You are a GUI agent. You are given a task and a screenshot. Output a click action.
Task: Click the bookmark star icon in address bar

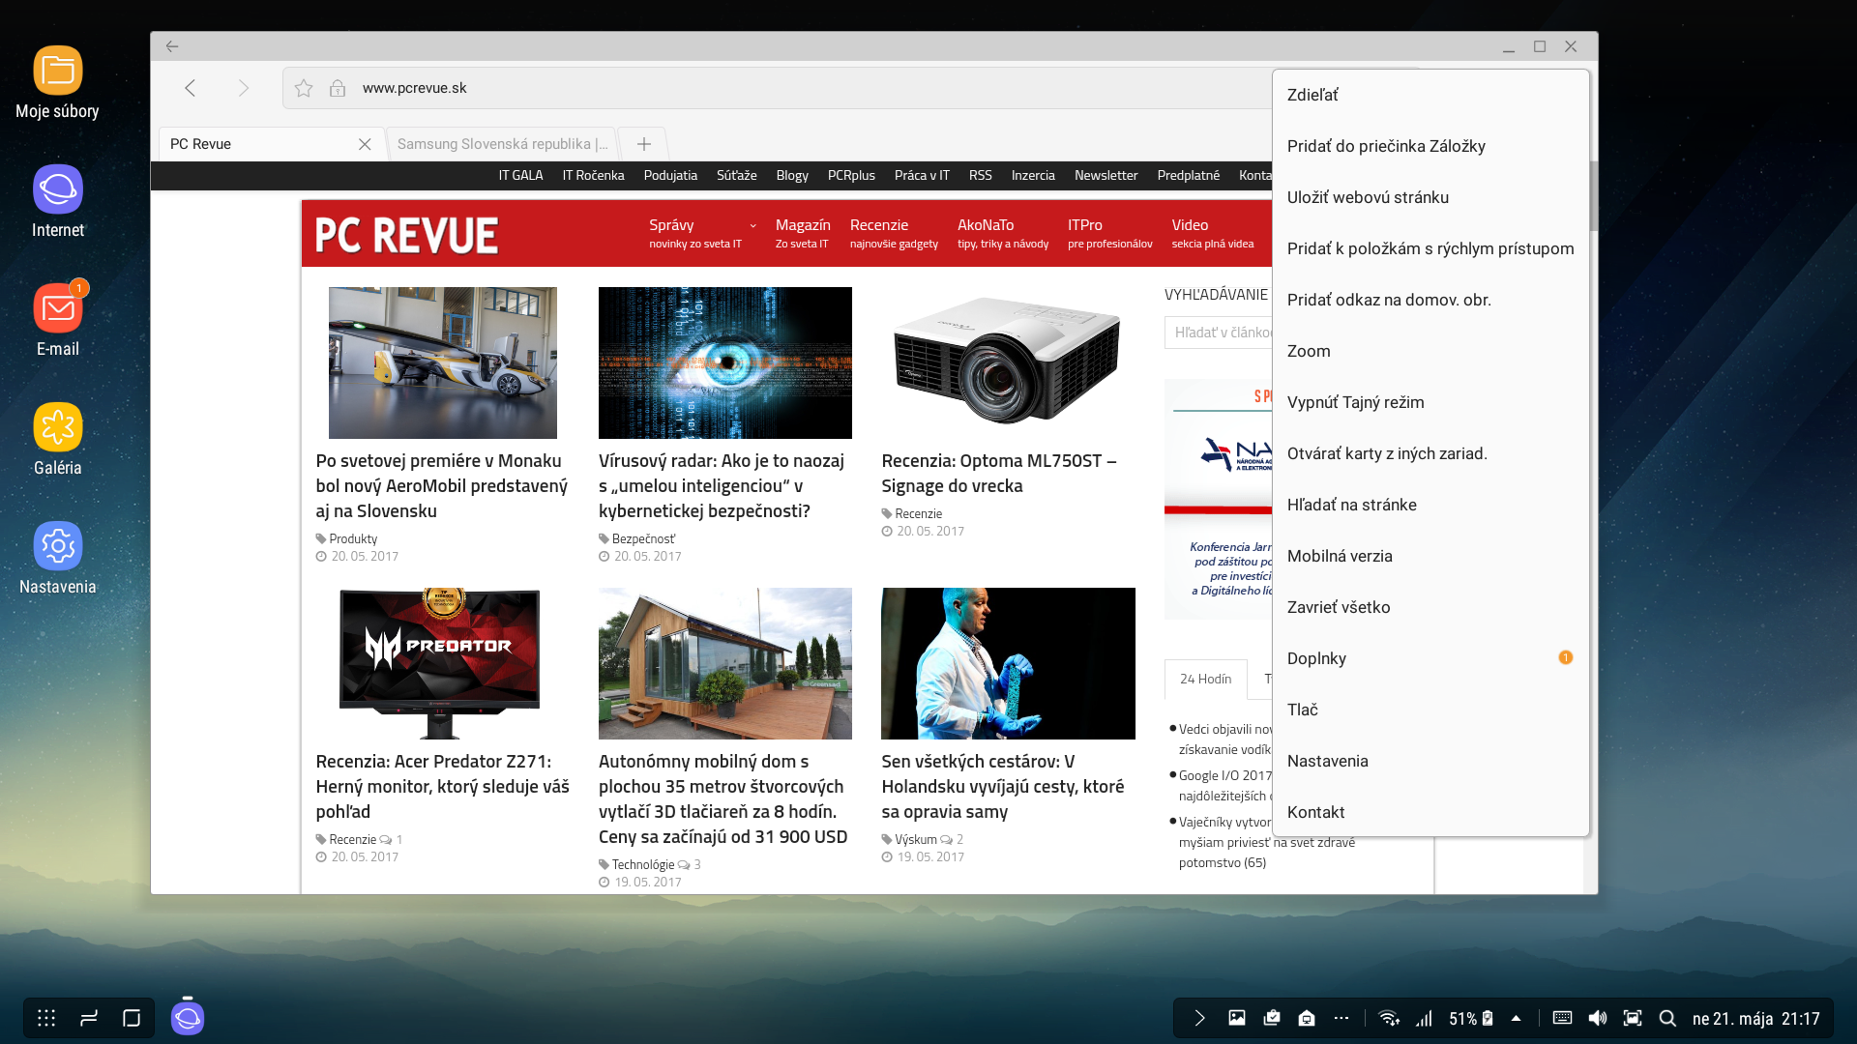point(304,88)
